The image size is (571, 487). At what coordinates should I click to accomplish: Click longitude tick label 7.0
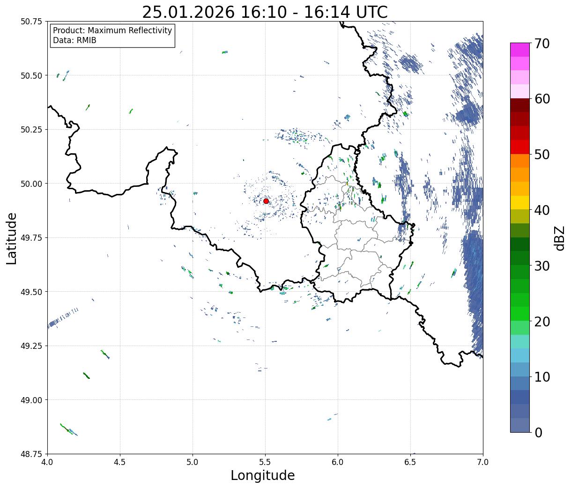(x=483, y=462)
